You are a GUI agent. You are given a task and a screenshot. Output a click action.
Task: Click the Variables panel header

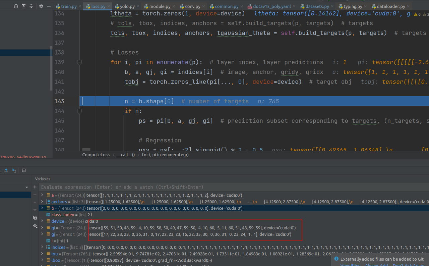pyautogui.click(x=43, y=179)
